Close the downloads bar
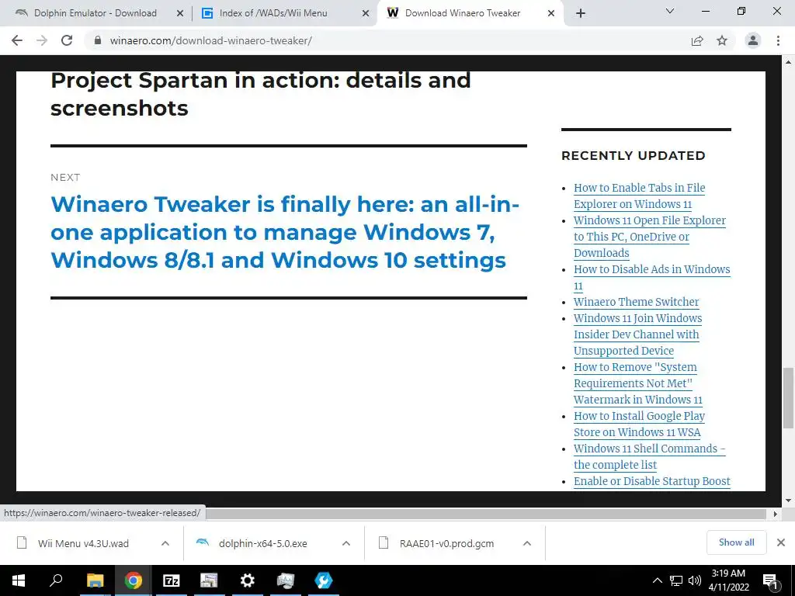795x596 pixels. coord(781,542)
